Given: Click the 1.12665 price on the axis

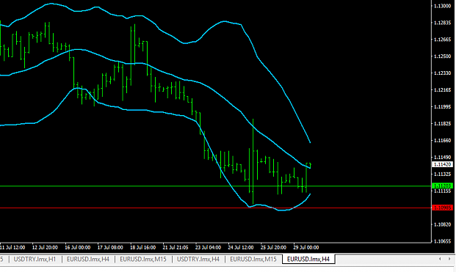Looking at the screenshot, I should coord(442,40).
